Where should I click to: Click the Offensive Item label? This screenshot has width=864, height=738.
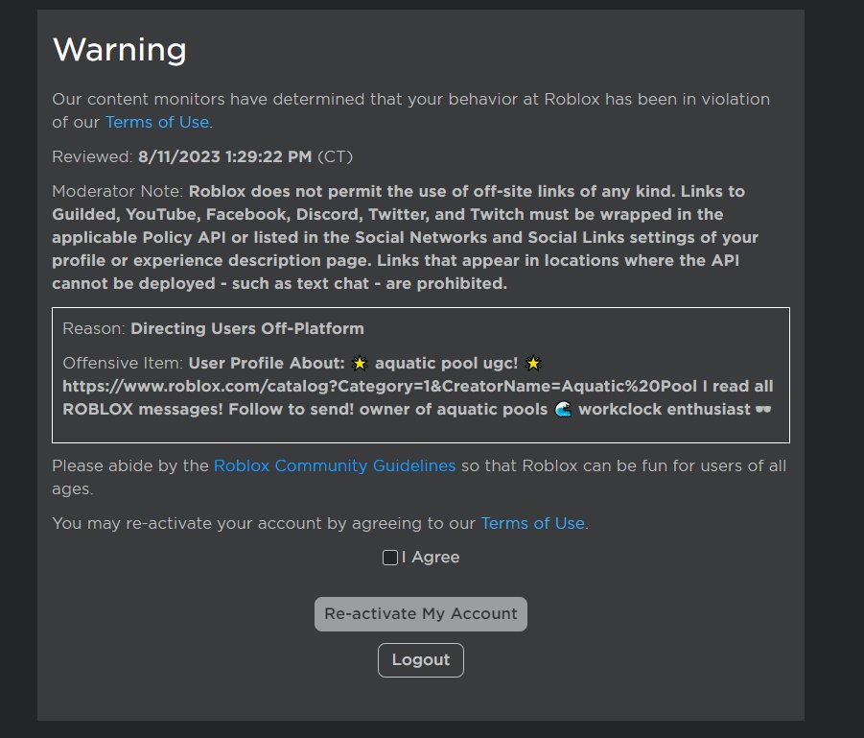tap(123, 363)
